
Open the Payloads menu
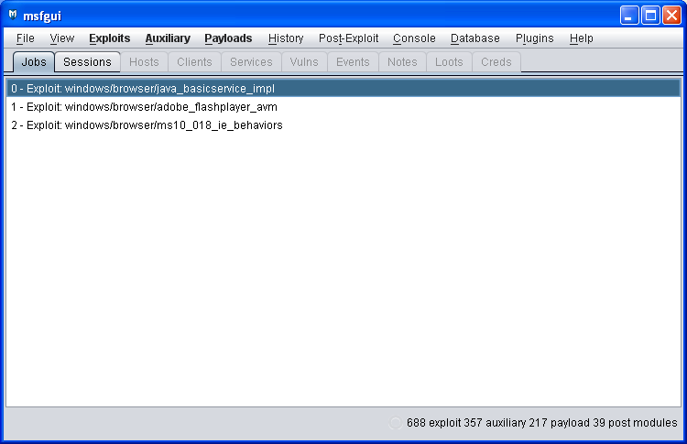[x=228, y=38]
